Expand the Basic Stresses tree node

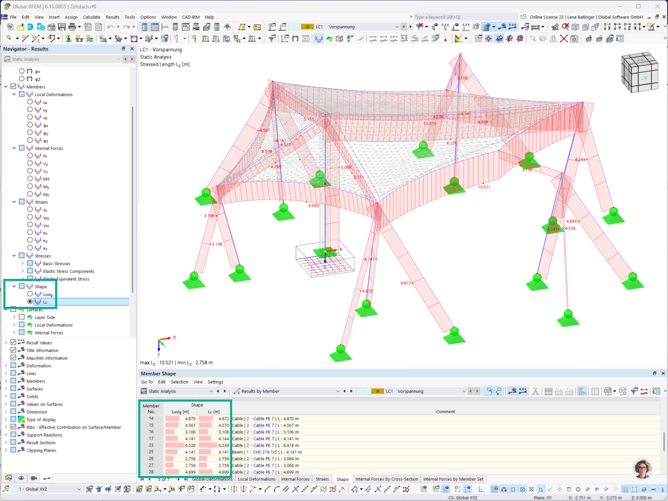coord(23,263)
